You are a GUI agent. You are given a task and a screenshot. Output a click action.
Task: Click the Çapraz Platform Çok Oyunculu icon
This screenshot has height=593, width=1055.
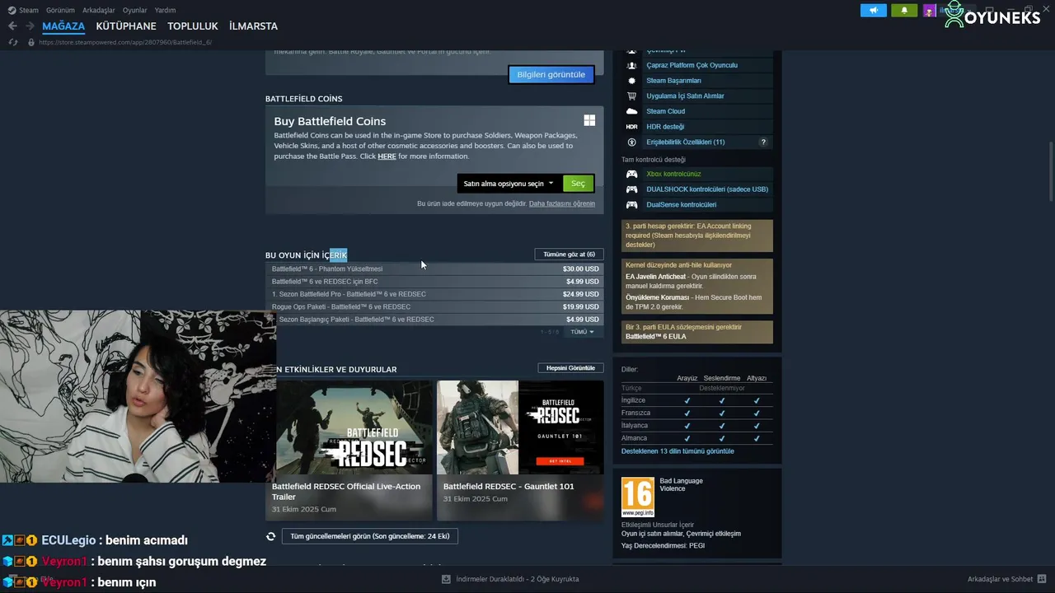coord(631,65)
